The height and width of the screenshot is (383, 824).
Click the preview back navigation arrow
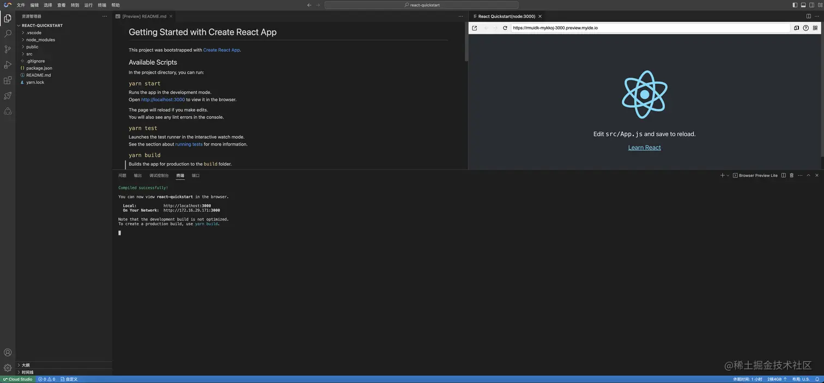point(486,28)
